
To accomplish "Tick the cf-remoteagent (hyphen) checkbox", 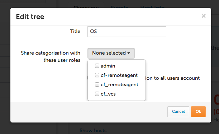I will tap(97, 75).
